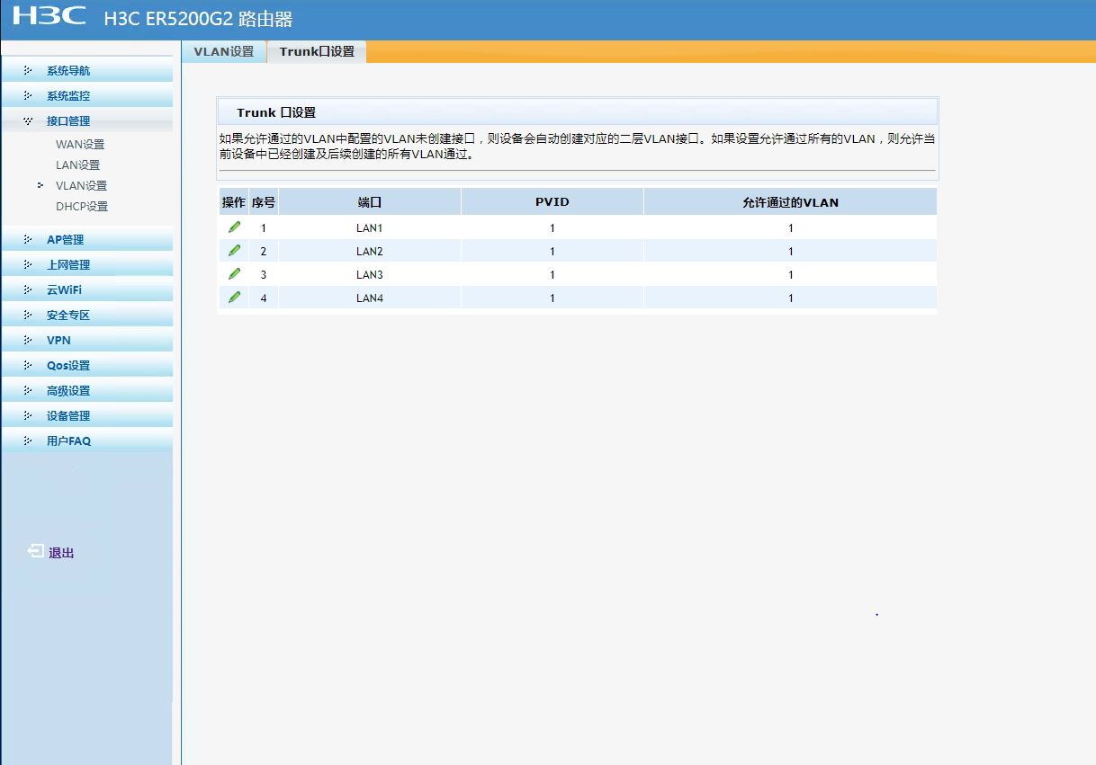Click the 退出 logout link
The height and width of the screenshot is (765, 1096).
coord(61,553)
